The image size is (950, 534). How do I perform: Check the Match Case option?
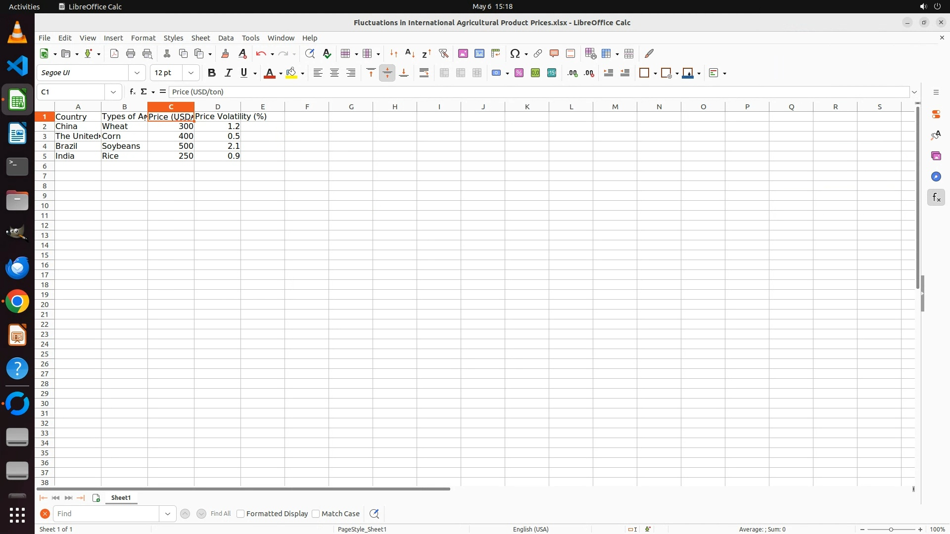[316, 514]
